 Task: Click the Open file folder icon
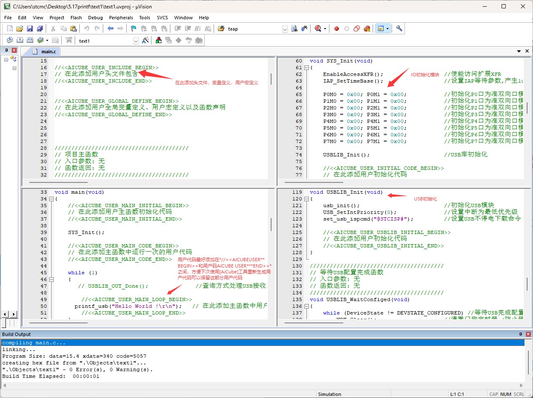(20, 29)
